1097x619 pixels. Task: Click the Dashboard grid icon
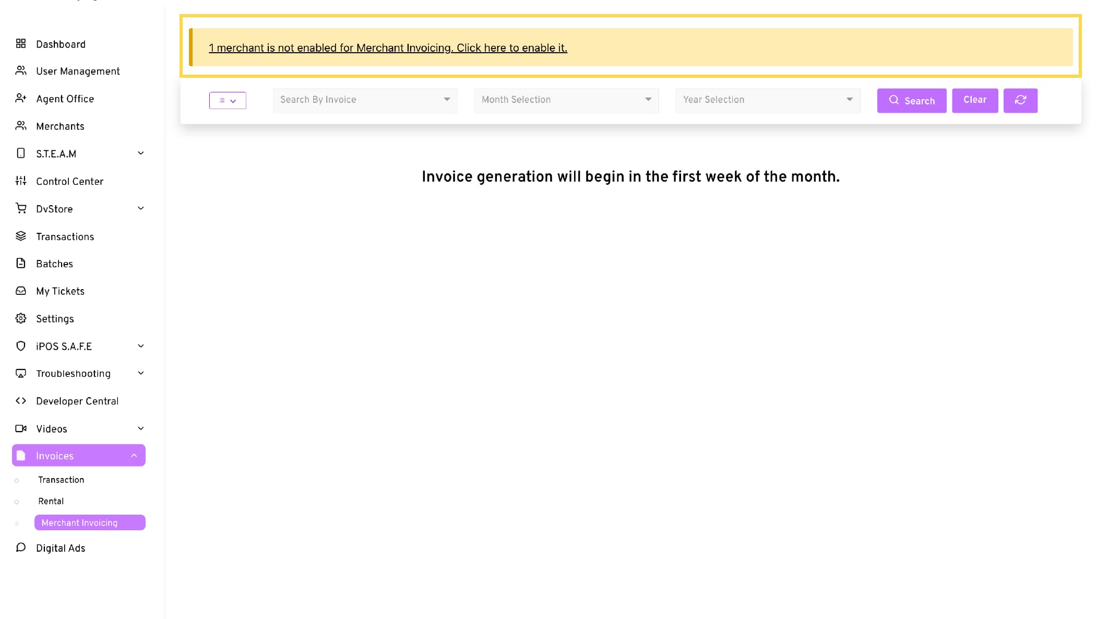pos(21,44)
